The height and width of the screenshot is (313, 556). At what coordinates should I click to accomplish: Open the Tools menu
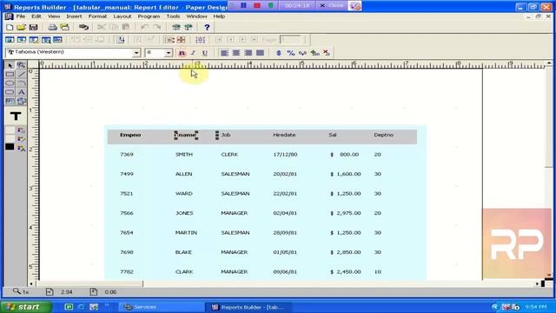coord(173,17)
